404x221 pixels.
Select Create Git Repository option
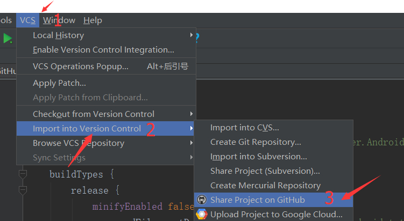coord(256,142)
